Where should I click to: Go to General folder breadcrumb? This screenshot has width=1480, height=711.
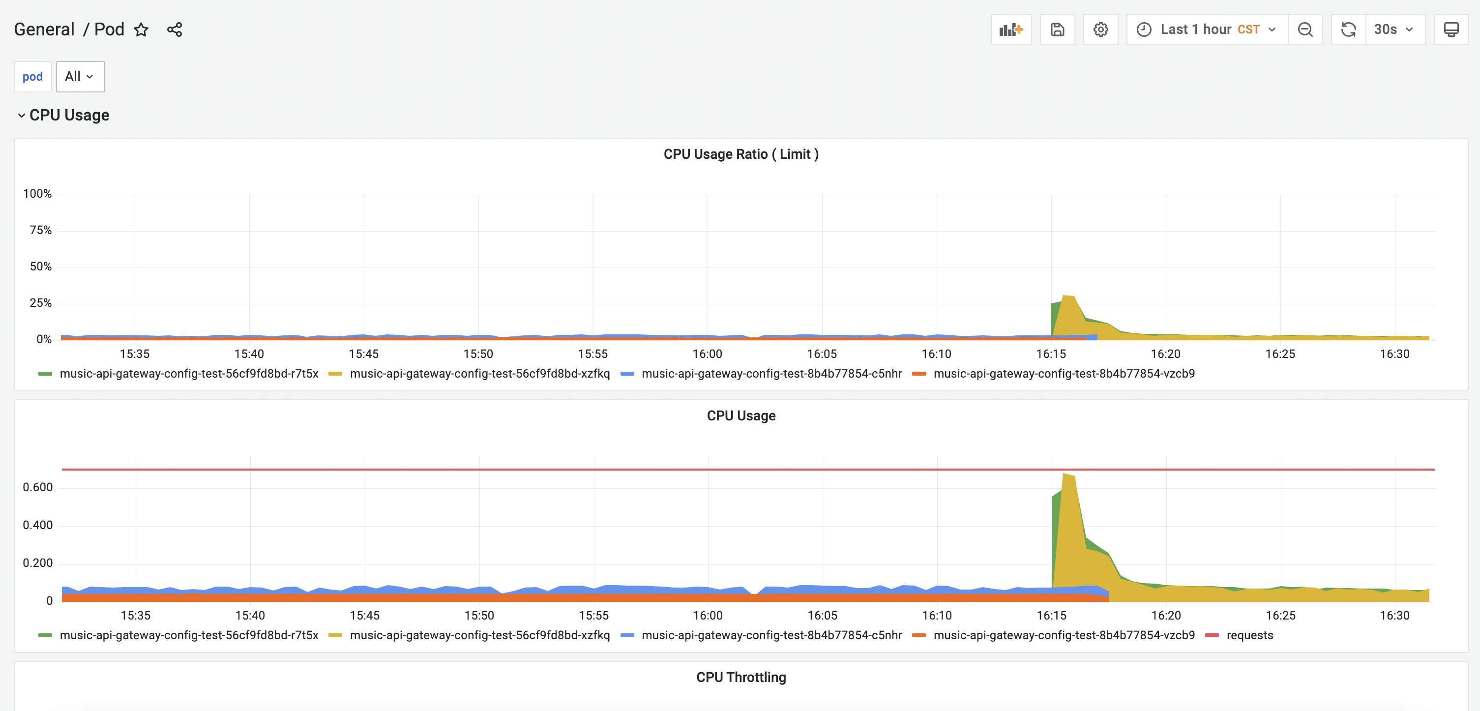click(x=44, y=30)
